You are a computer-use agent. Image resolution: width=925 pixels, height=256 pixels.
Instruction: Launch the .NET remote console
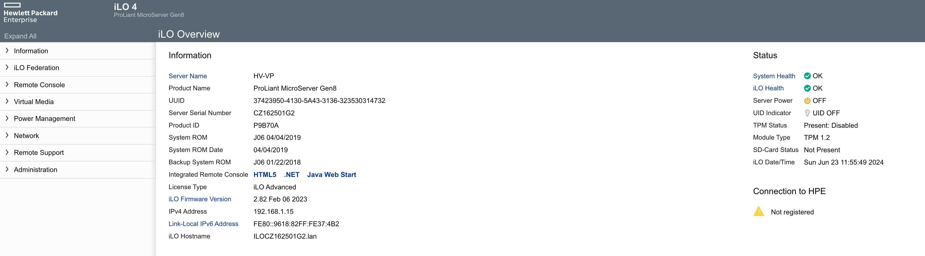[291, 175]
